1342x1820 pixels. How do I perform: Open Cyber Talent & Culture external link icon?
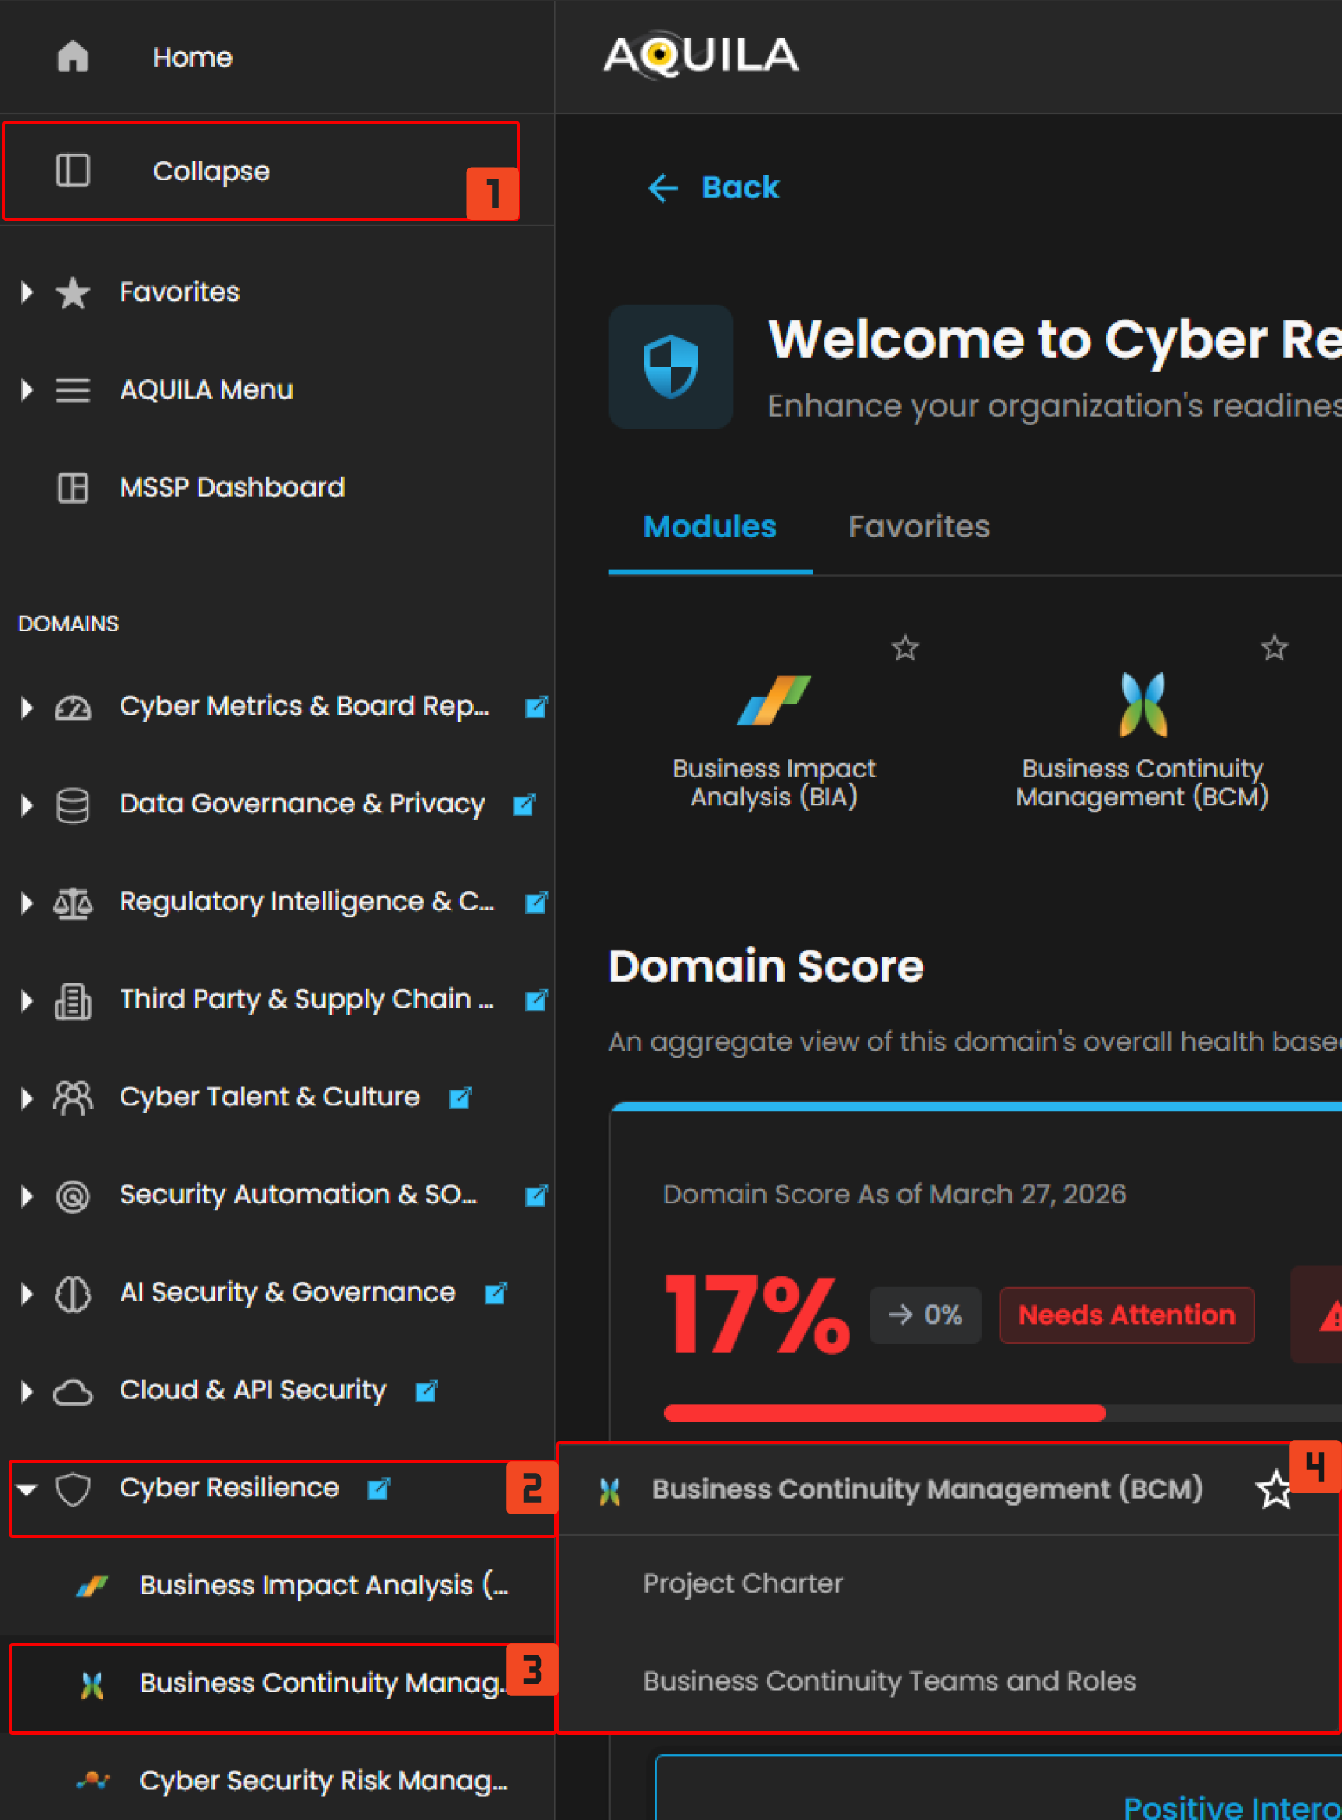tap(460, 1098)
